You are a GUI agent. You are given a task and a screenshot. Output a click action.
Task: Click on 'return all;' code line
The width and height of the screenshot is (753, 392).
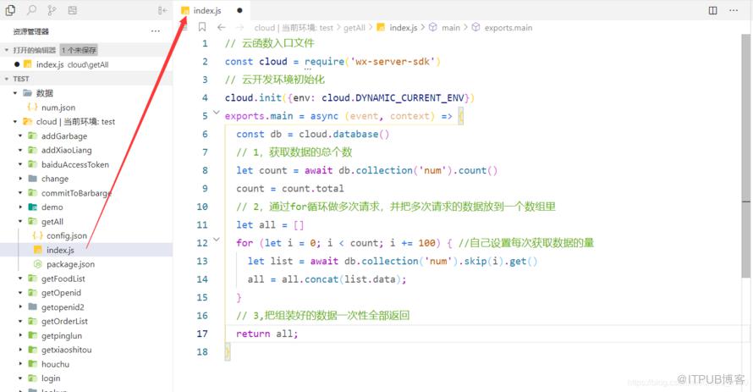point(267,334)
